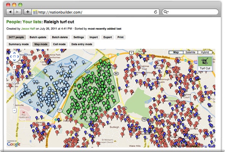Open the search magnifier dropdown
Image resolution: width=225 pixels, height=152 pixels.
point(166,12)
